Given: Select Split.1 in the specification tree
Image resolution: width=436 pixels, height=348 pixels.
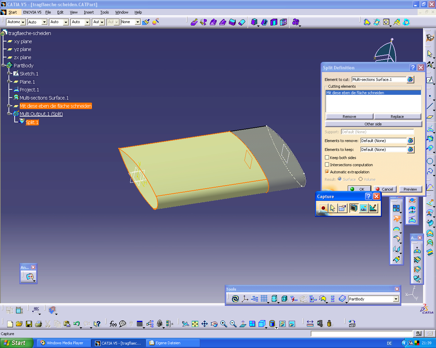Looking at the screenshot, I should point(32,122).
